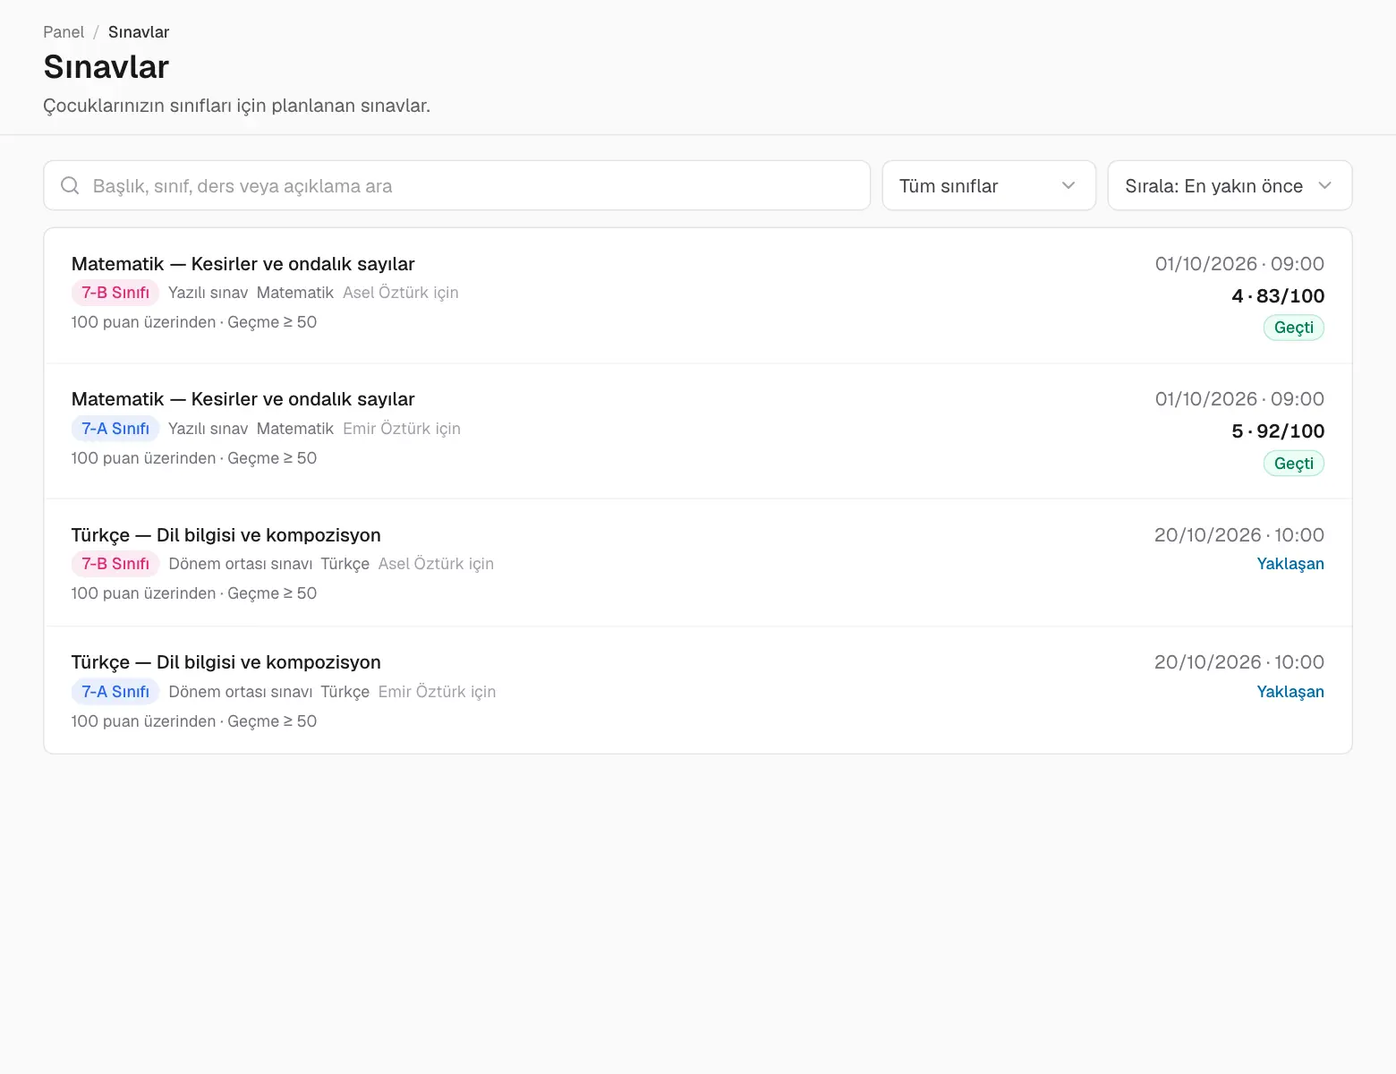This screenshot has width=1396, height=1074.
Task: Open Asel's Türkçe Dil bilgisi exam
Action: [x=698, y=563]
